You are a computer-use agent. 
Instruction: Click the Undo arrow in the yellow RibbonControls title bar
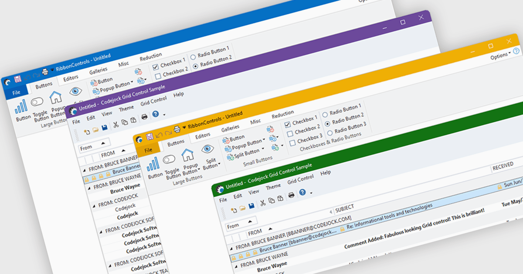159,134
